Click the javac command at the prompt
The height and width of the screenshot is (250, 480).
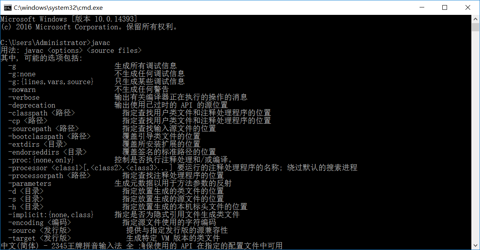100,43
